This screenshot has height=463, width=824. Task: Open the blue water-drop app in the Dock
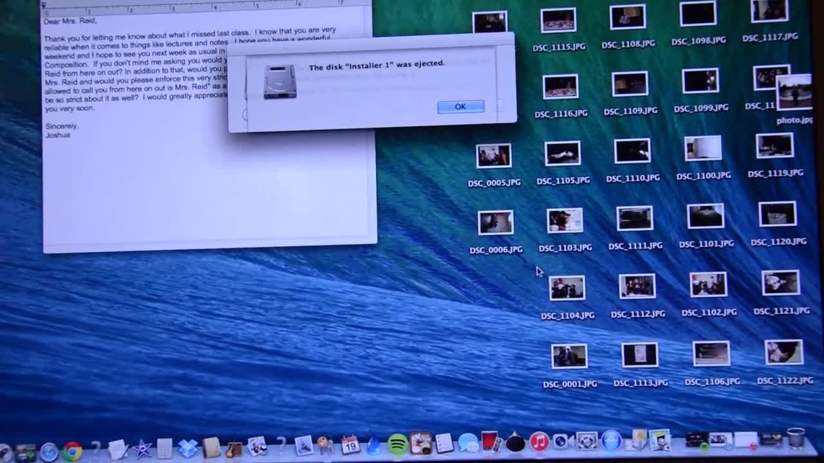373,444
